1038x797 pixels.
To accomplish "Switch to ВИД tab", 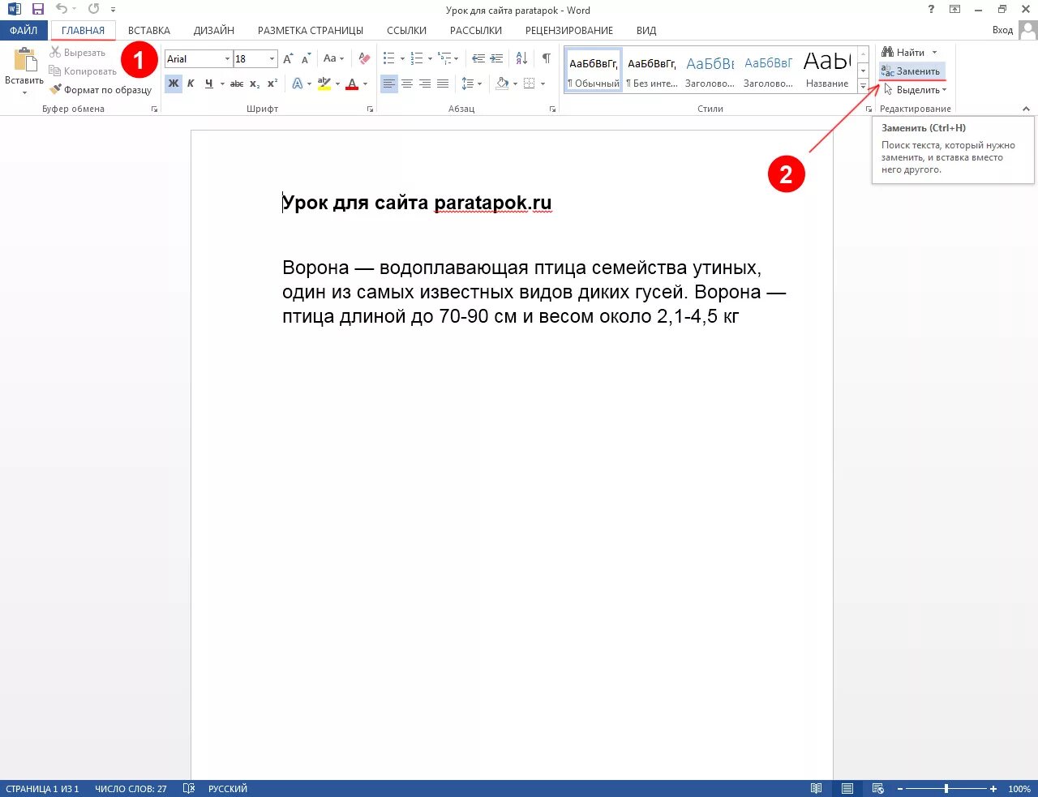I will pos(646,30).
